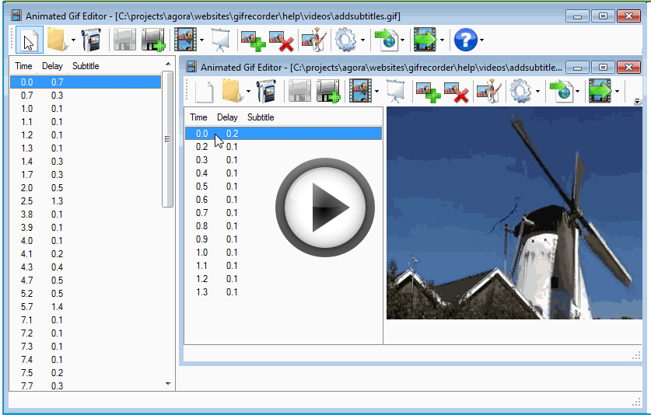Select outer list frame at time 7.5
The height and width of the screenshot is (415, 651).
[86, 373]
